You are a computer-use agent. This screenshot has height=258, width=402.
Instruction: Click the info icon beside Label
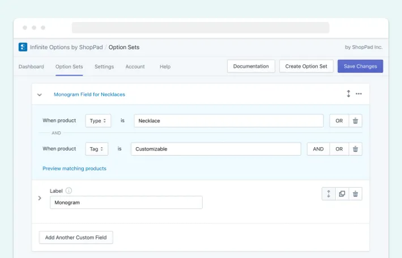tap(69, 191)
